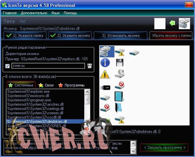Viewport: 195px width, 157px height.
Task: Open the Помощь menu
Action: [x=70, y=13]
